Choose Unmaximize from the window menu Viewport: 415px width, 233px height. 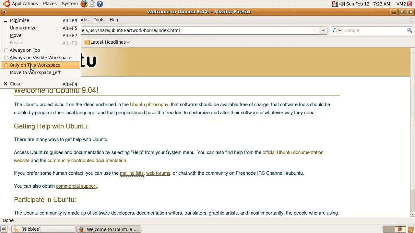coord(40,28)
